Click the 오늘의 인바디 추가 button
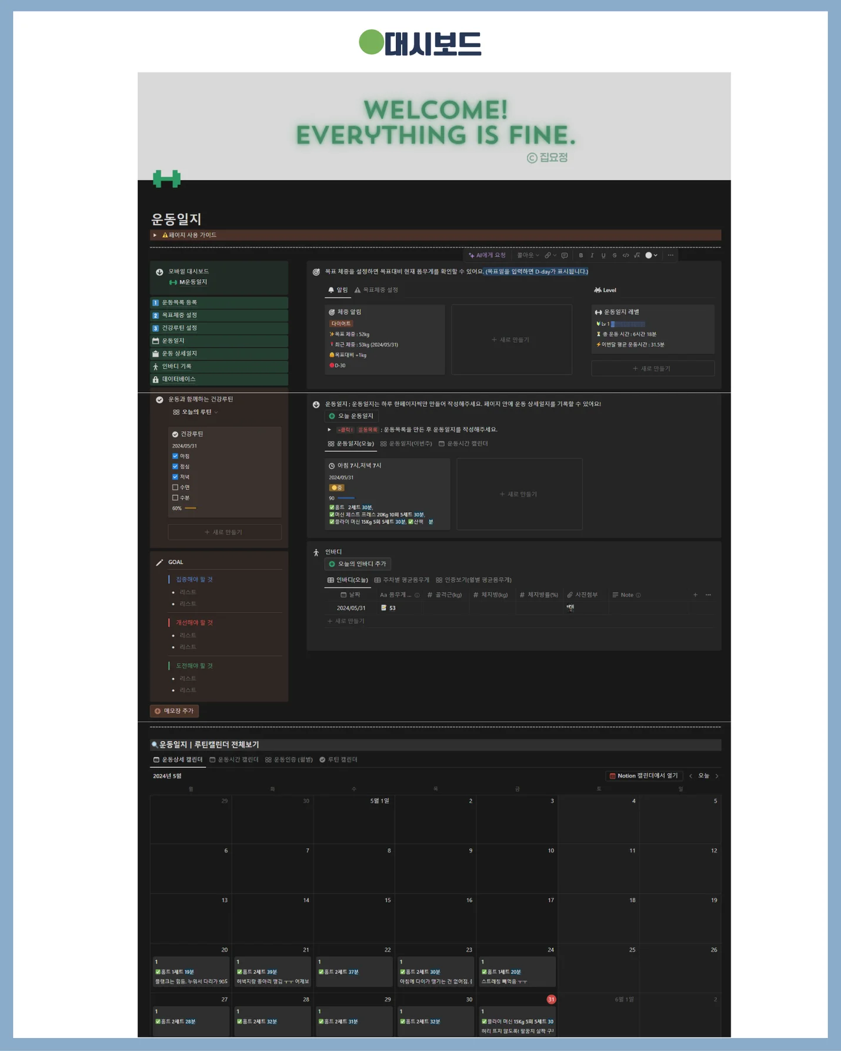 coord(358,564)
